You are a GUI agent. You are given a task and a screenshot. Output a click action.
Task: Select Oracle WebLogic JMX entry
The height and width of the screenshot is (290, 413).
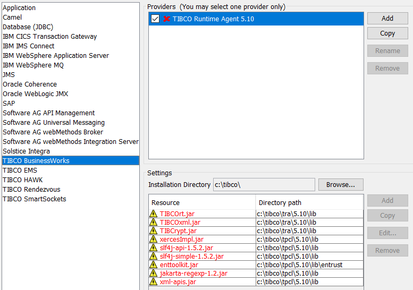71,94
